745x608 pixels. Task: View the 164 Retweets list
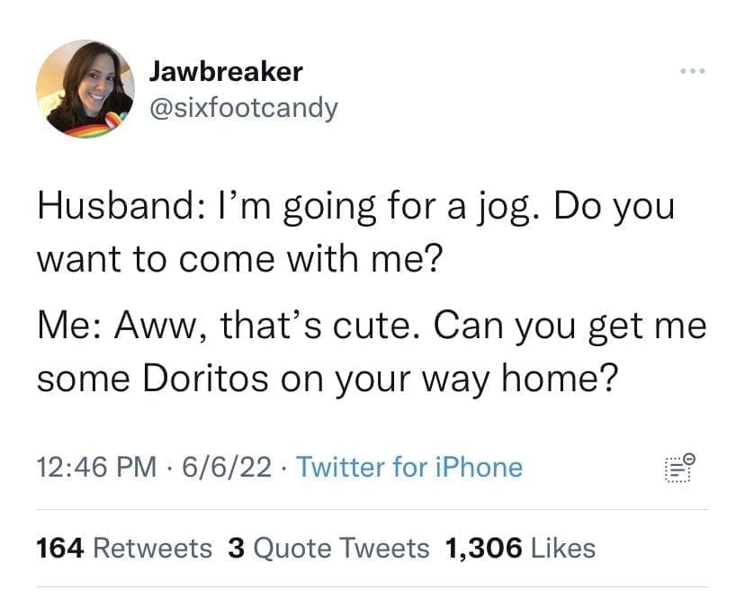124,548
